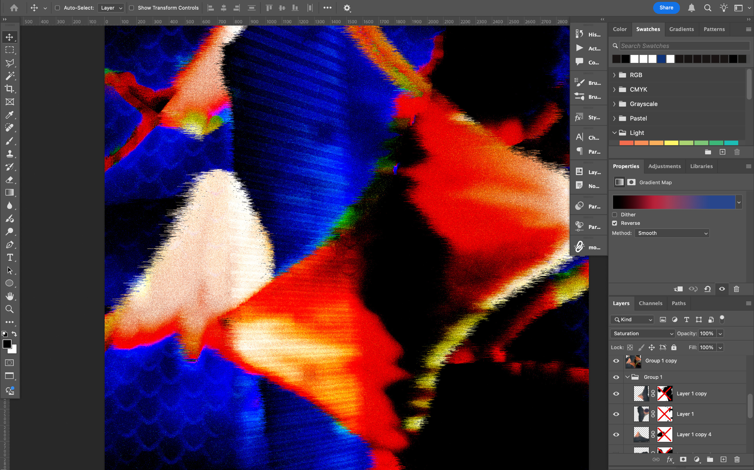The image size is (754, 470).
Task: Select the Zoom tool
Action: [10, 309]
